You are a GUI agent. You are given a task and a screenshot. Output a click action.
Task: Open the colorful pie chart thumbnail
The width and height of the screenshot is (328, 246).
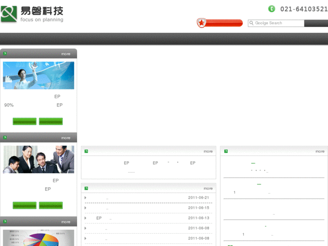(38, 238)
